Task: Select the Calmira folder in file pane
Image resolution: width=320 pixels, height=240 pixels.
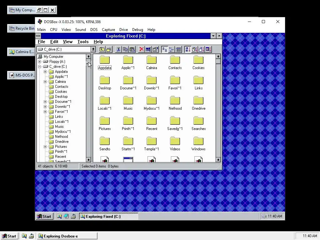Action: (x=152, y=62)
